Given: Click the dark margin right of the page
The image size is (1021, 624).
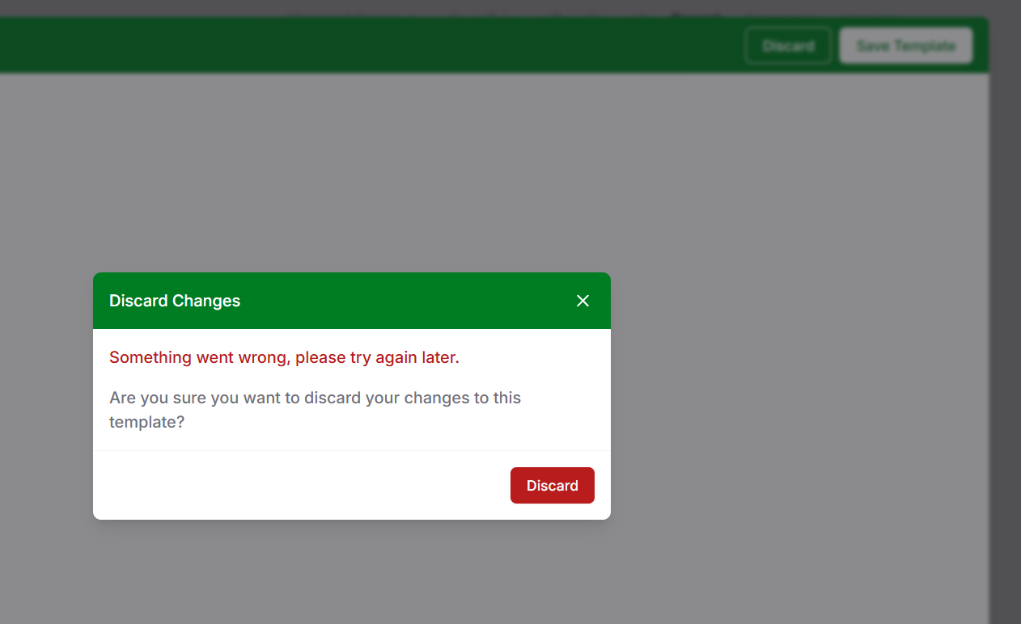Looking at the screenshot, I should click(1005, 323).
